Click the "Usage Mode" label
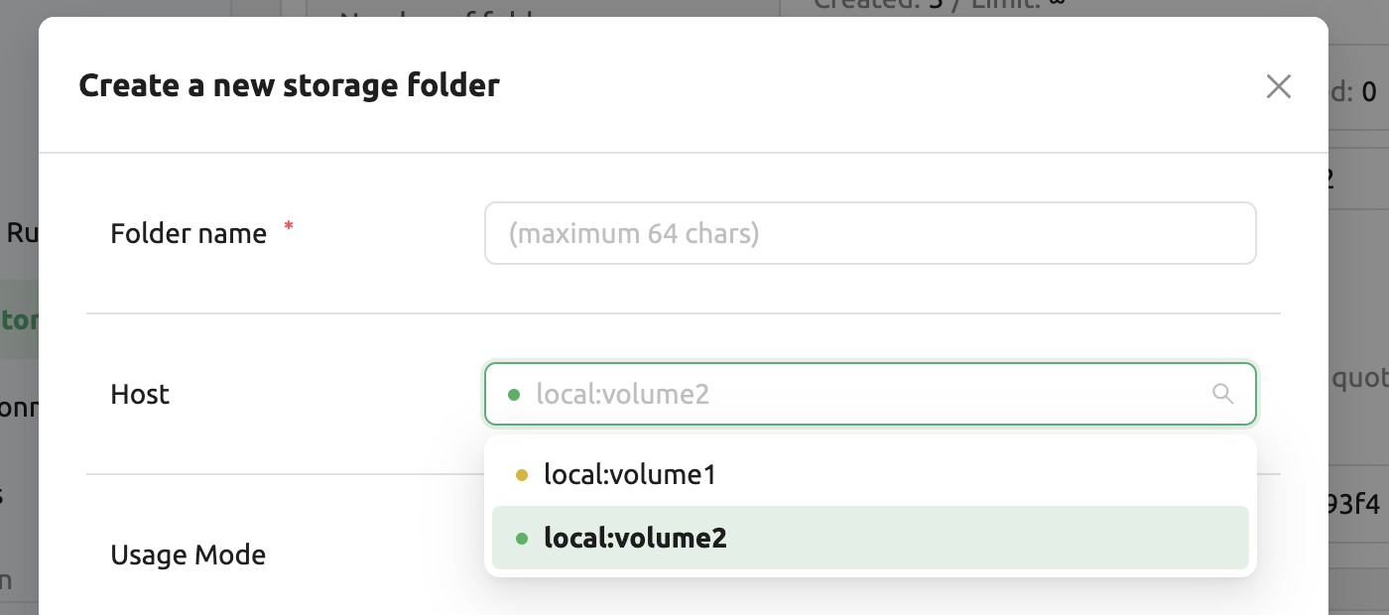The height and width of the screenshot is (615, 1389). (189, 554)
